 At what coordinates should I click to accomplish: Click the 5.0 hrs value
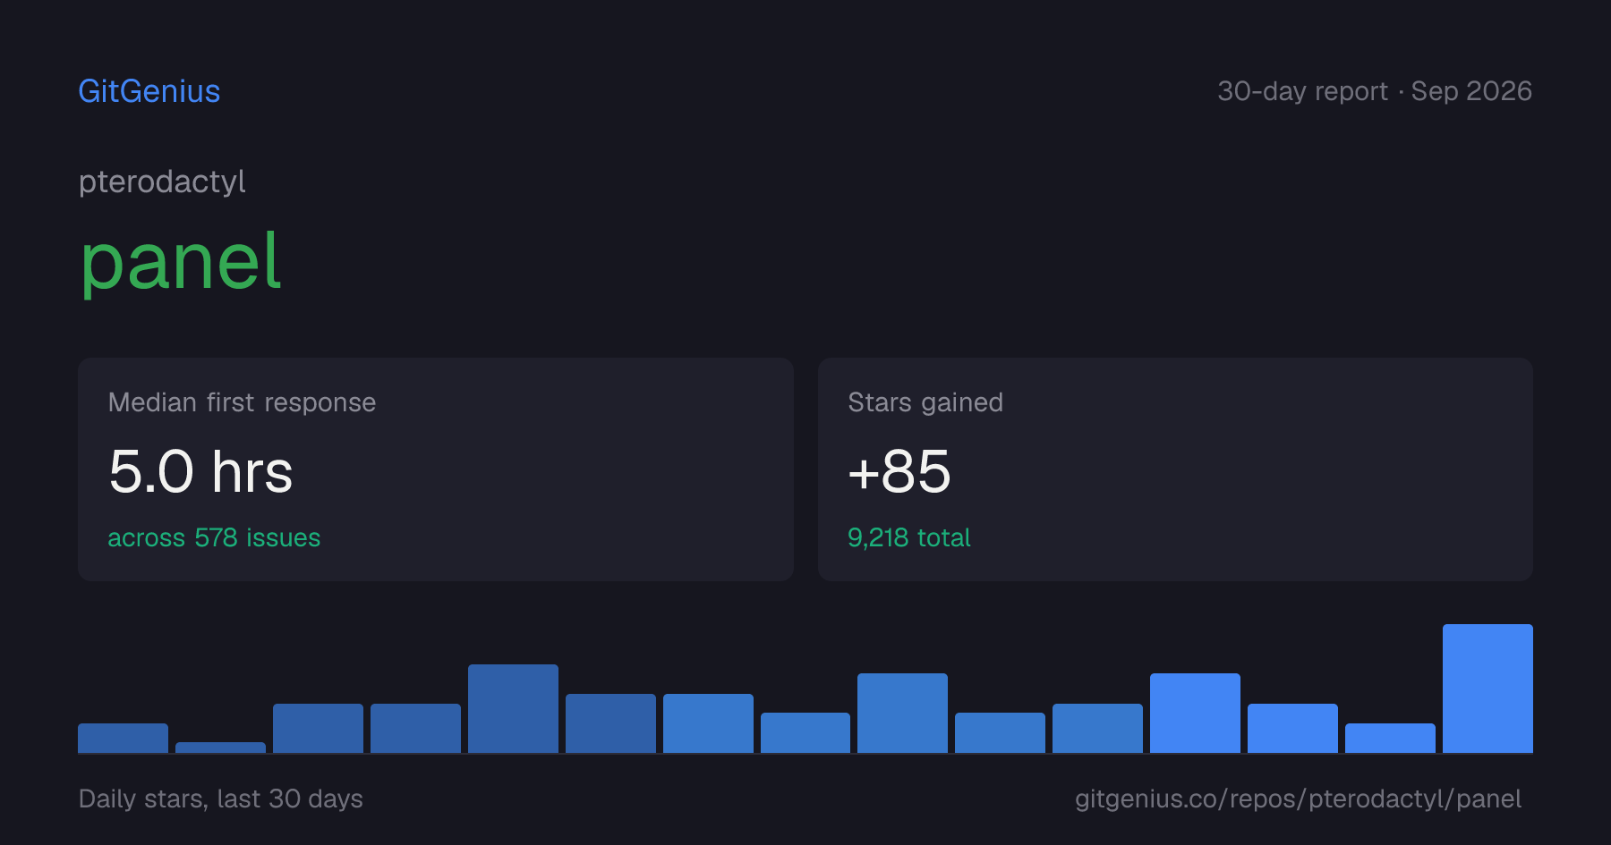(200, 471)
